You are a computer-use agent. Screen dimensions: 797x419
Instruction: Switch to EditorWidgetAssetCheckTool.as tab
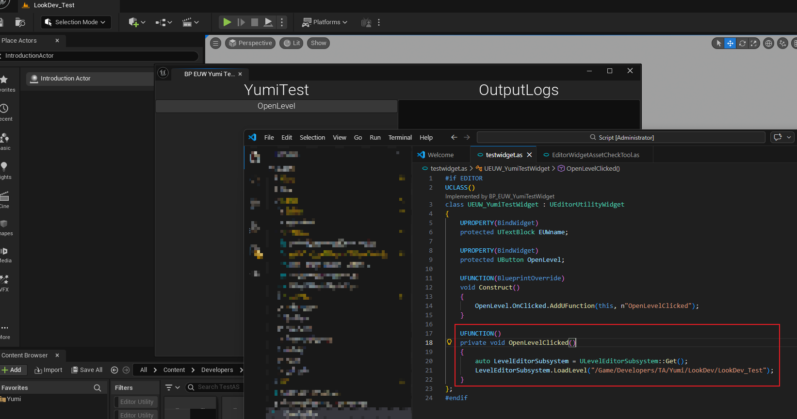point(595,155)
